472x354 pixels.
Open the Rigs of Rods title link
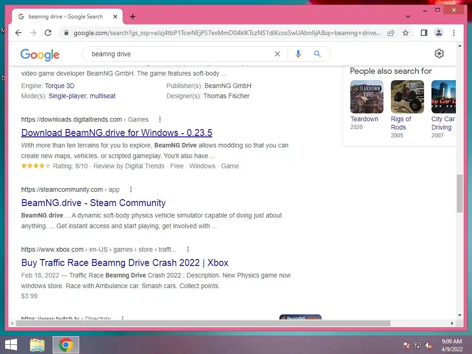[401, 123]
